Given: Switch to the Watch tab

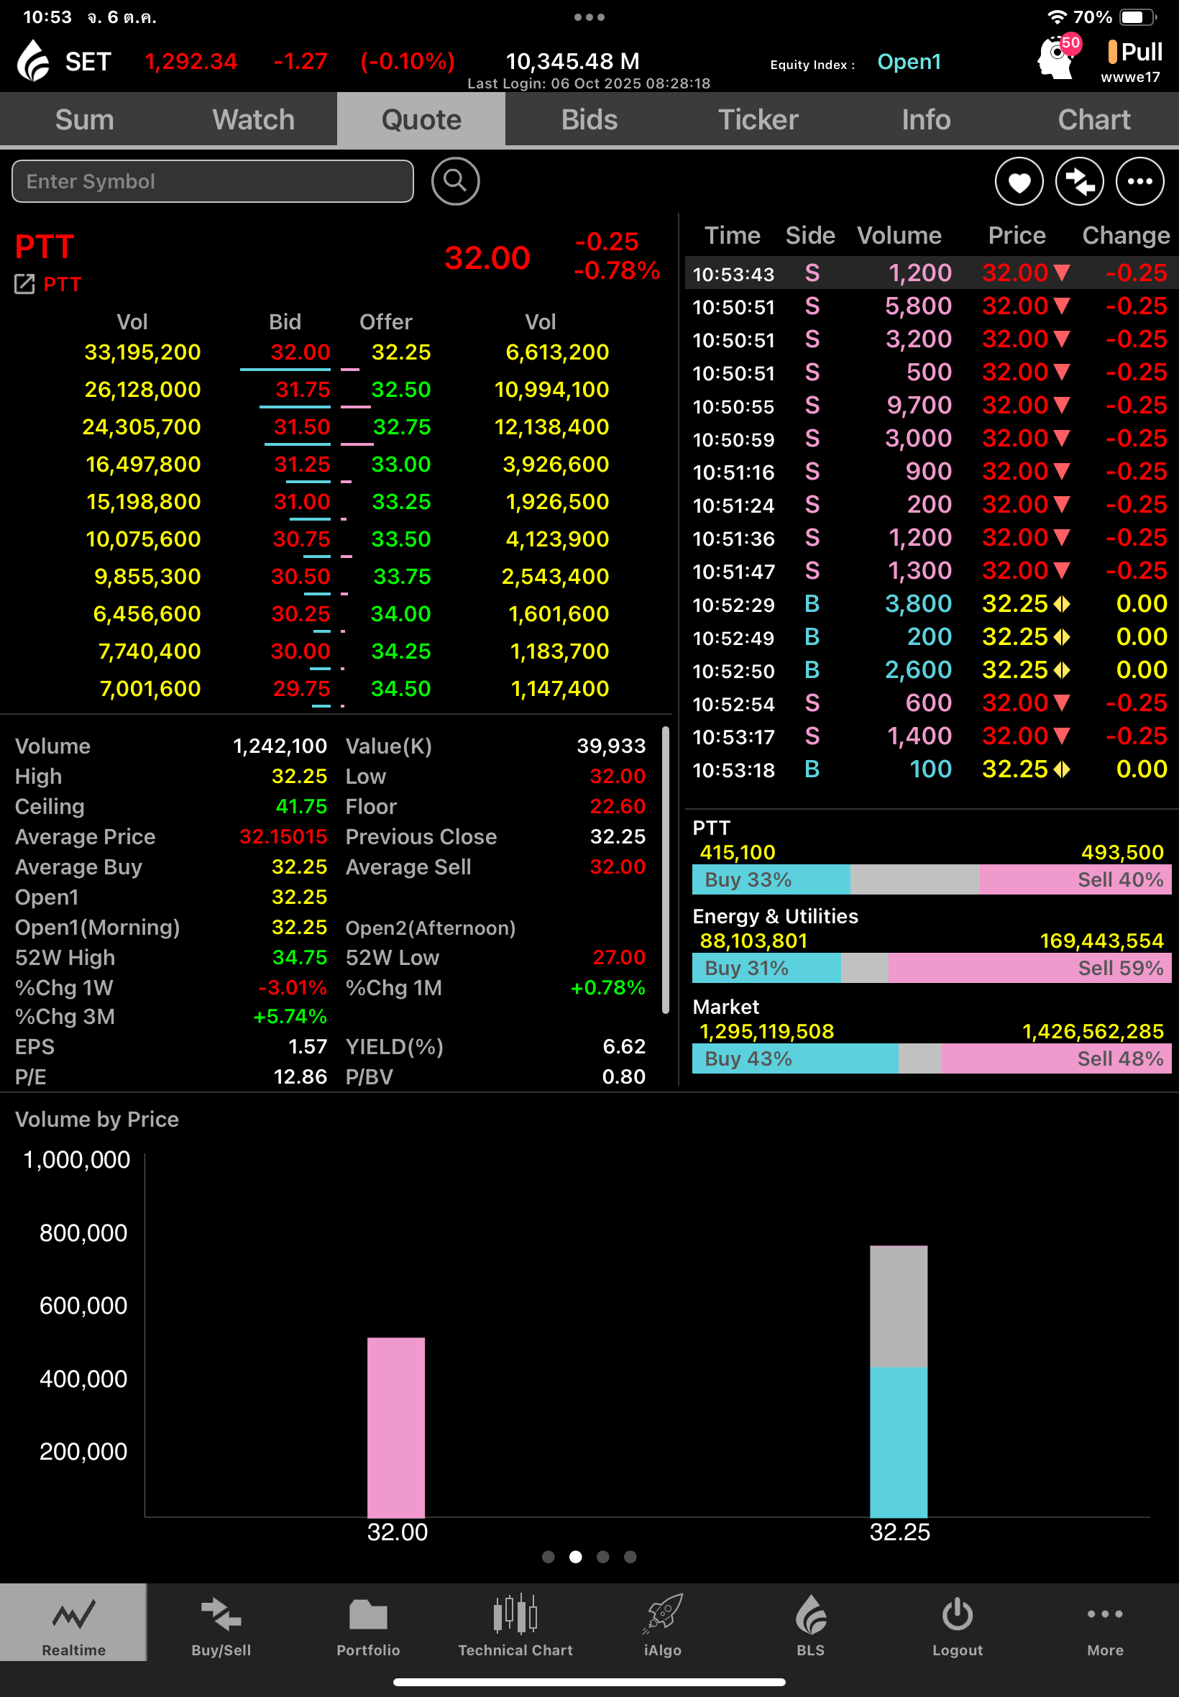Looking at the screenshot, I should point(253,119).
